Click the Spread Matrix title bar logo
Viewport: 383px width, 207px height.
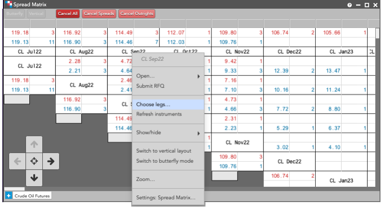tap(9, 4)
